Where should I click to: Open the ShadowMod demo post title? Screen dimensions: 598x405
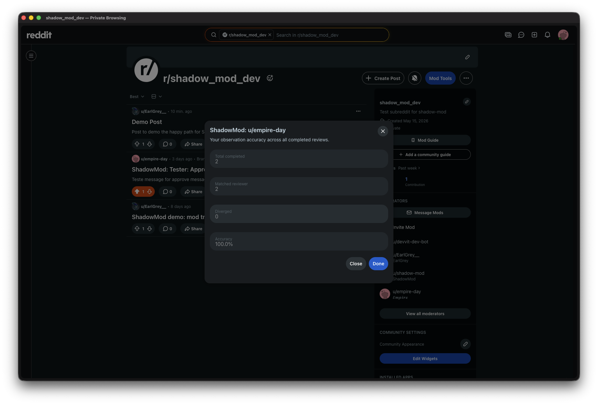pos(168,217)
